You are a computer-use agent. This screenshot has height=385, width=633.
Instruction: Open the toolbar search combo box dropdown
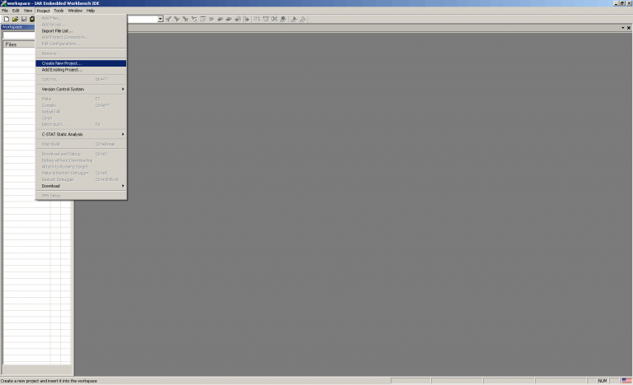point(160,19)
